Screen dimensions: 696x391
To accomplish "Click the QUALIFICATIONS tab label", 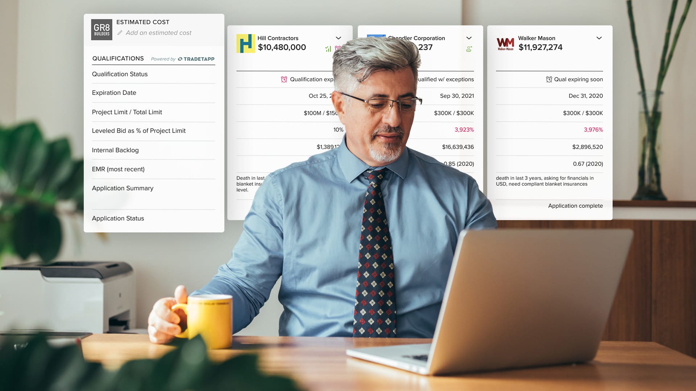I will coord(117,58).
